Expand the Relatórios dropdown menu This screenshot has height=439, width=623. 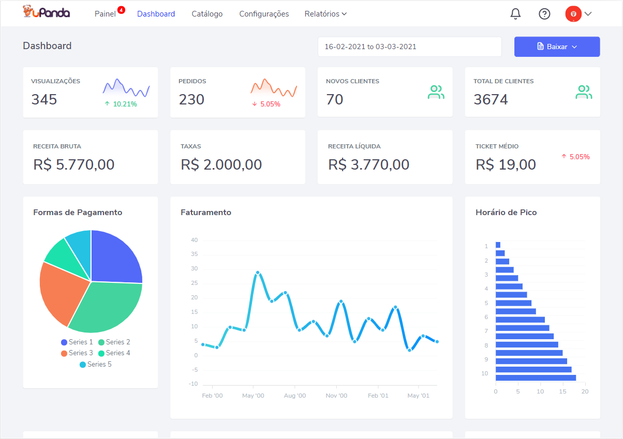click(x=325, y=14)
